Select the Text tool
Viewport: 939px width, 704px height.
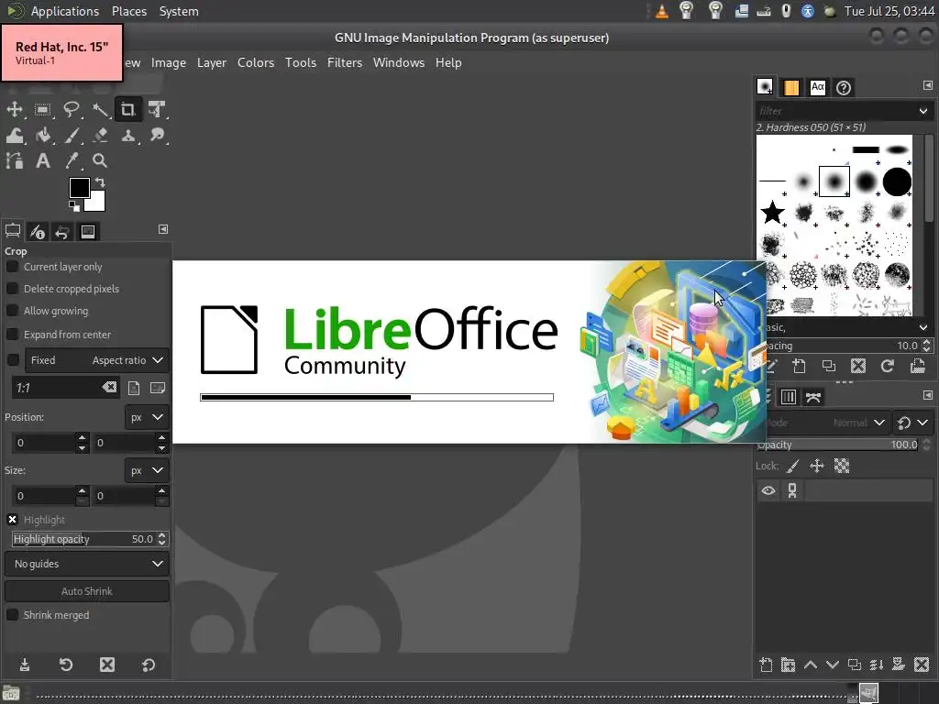coord(42,160)
